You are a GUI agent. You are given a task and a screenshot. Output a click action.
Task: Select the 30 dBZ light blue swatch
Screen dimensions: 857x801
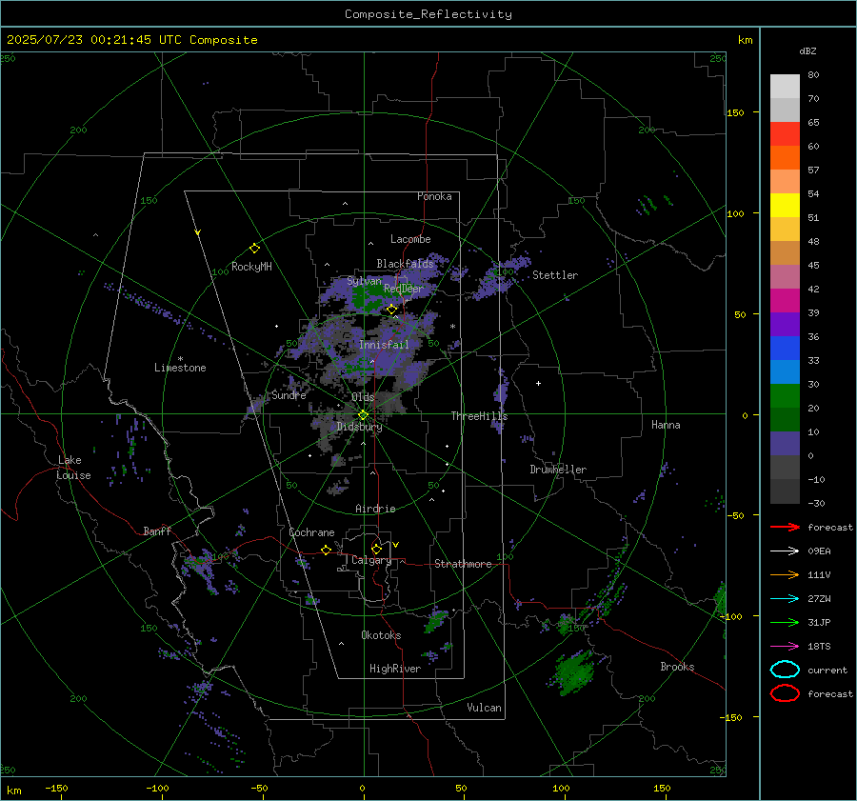[x=785, y=371]
